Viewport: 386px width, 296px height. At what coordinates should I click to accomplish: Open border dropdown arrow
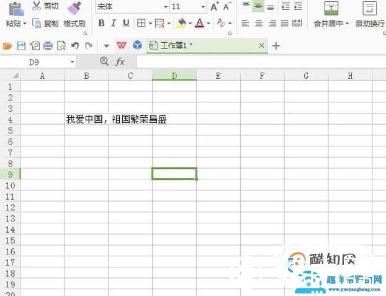coord(150,24)
